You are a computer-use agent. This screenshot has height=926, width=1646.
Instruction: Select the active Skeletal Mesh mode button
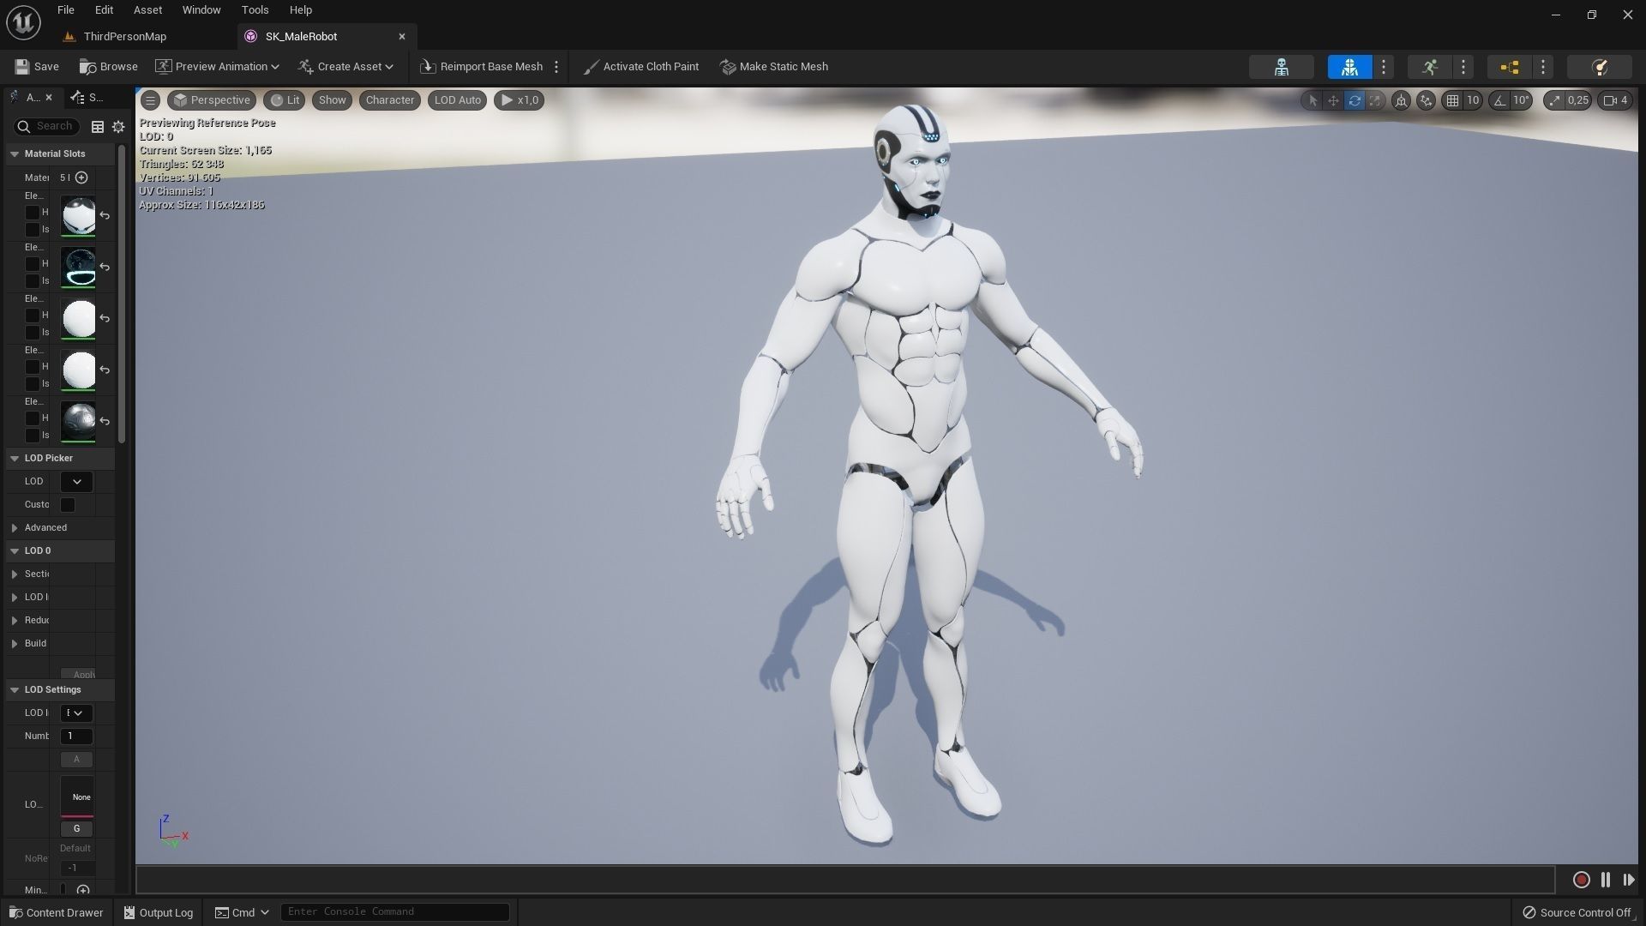pyautogui.click(x=1349, y=67)
